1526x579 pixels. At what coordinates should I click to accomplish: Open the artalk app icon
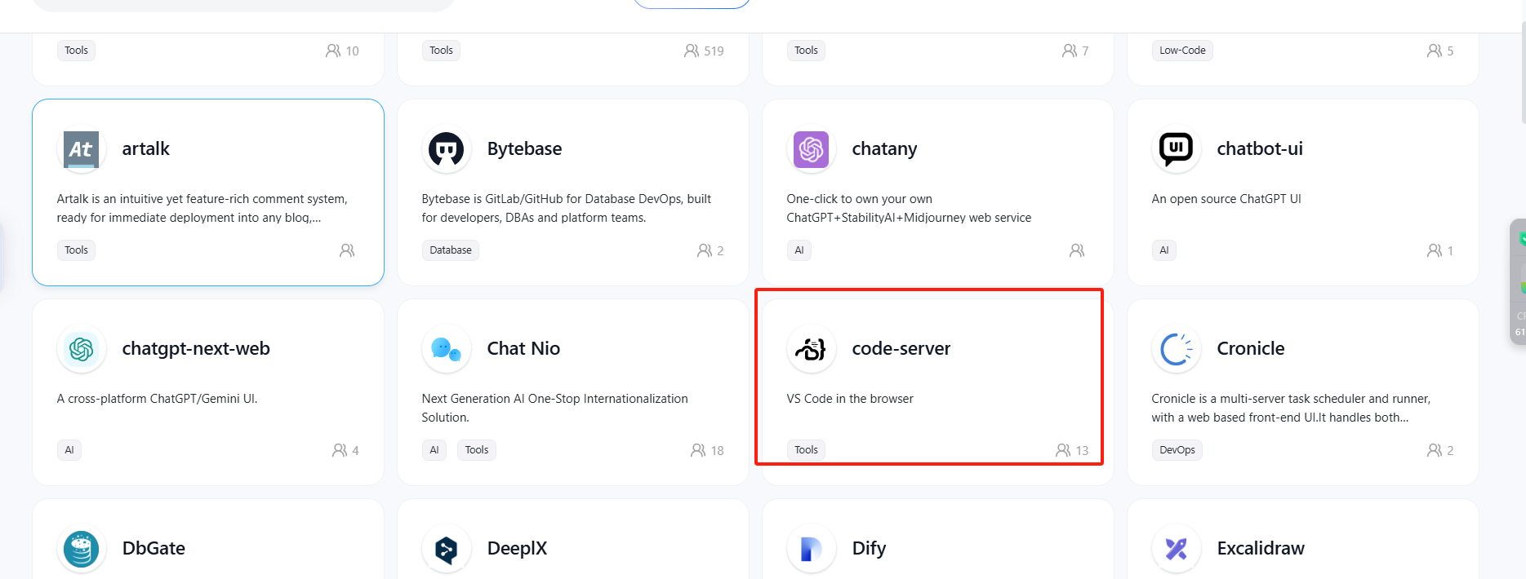pos(82,149)
